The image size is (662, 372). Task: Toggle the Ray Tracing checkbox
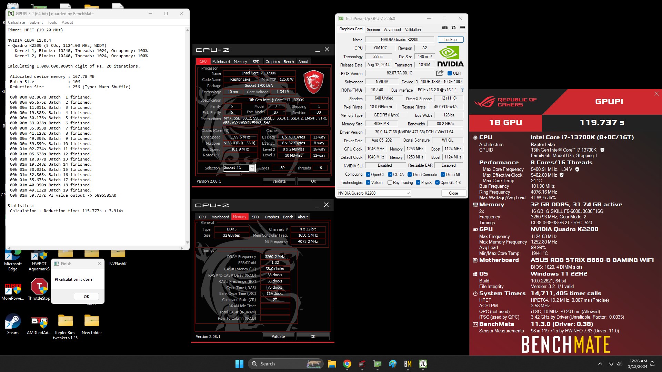coord(390,183)
